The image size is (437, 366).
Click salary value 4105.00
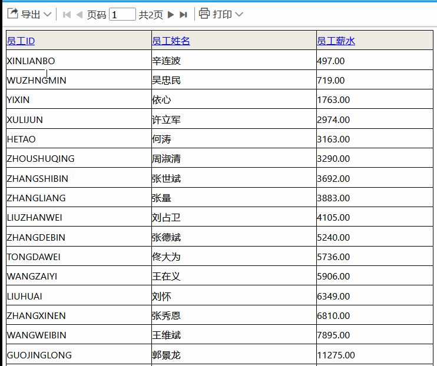coord(333,218)
